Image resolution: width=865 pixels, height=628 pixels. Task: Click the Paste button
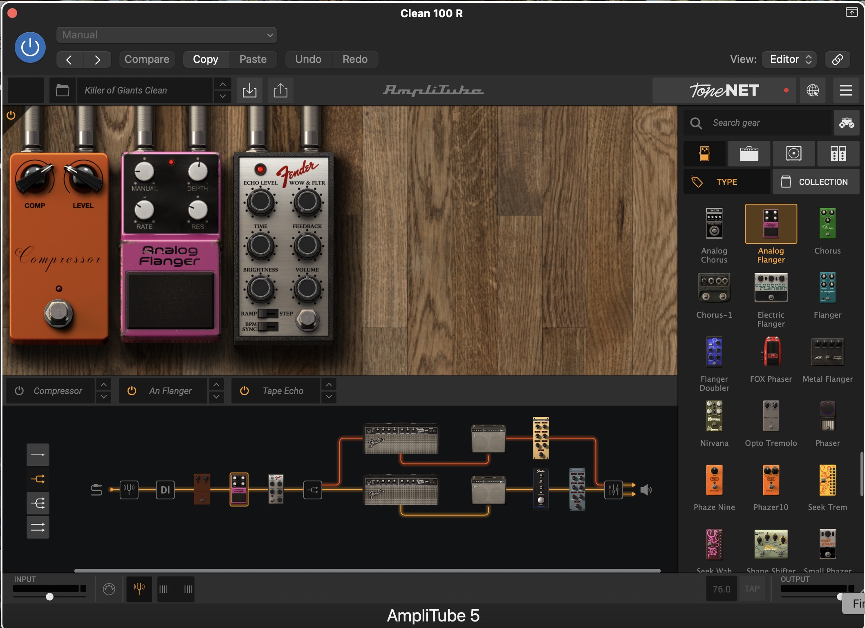click(x=253, y=60)
